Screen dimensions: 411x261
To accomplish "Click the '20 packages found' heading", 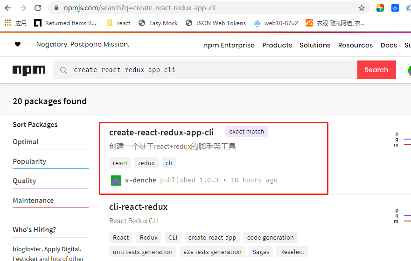I will coord(49,101).
